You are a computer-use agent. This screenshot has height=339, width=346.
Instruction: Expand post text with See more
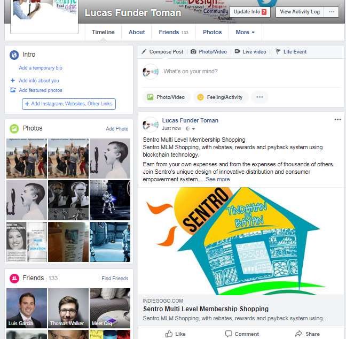click(217, 179)
